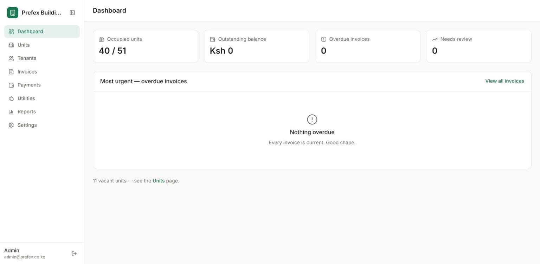Navigate to Invoices in the sidebar
The width and height of the screenshot is (540, 264).
(x=42, y=72)
